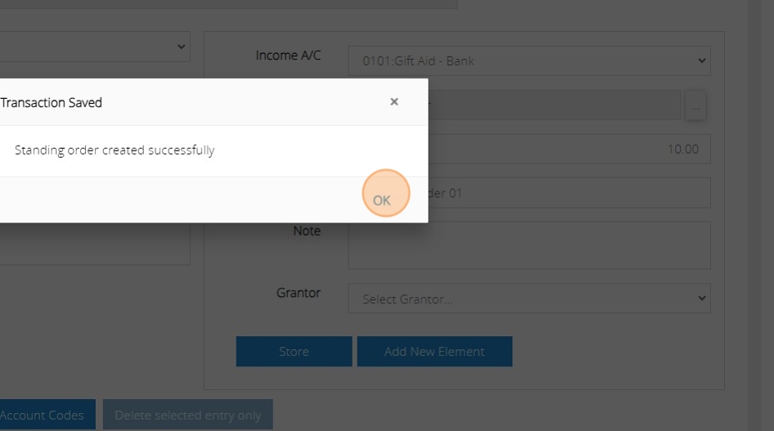Expand the Select Grantor dropdown

coord(529,299)
